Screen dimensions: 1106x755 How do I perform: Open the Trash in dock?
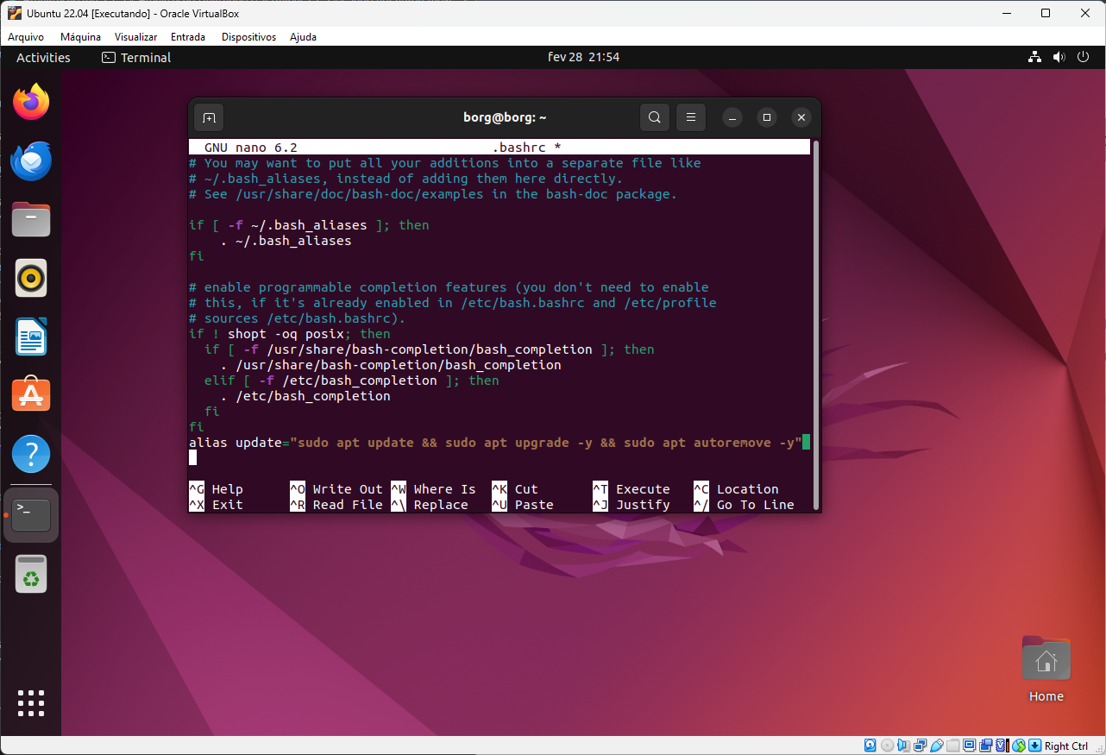(x=31, y=575)
